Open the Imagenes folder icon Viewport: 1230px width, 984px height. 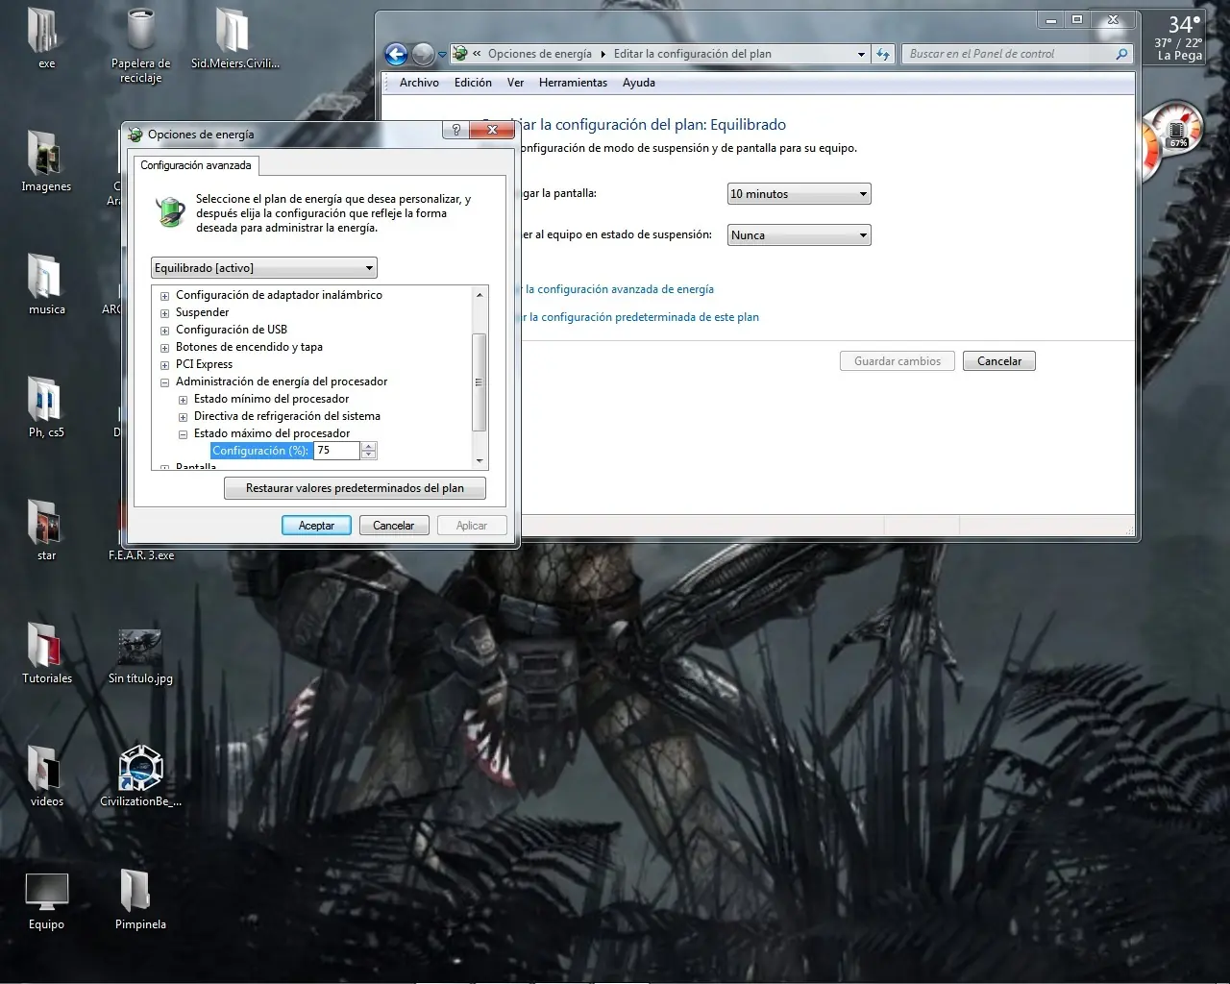tap(46, 160)
